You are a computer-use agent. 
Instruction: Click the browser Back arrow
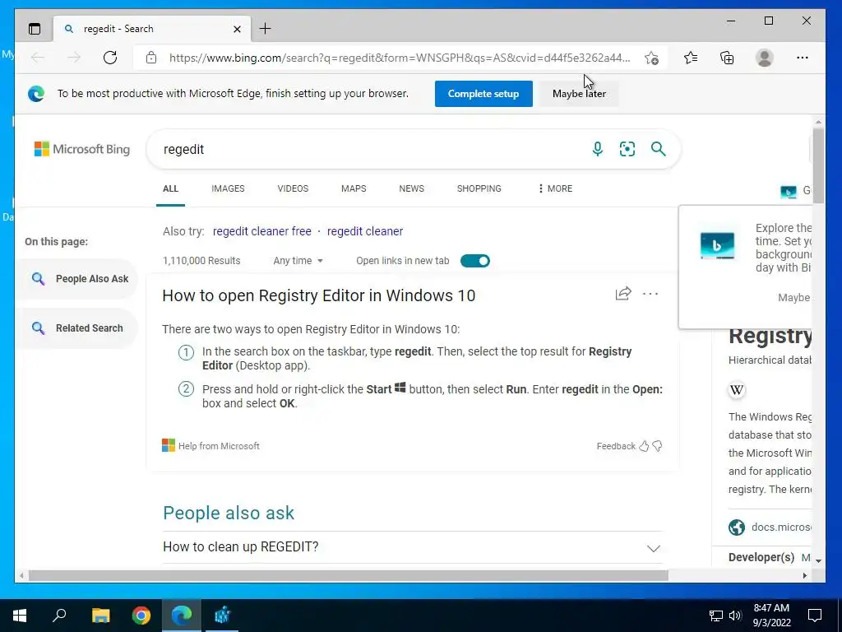tap(38, 58)
